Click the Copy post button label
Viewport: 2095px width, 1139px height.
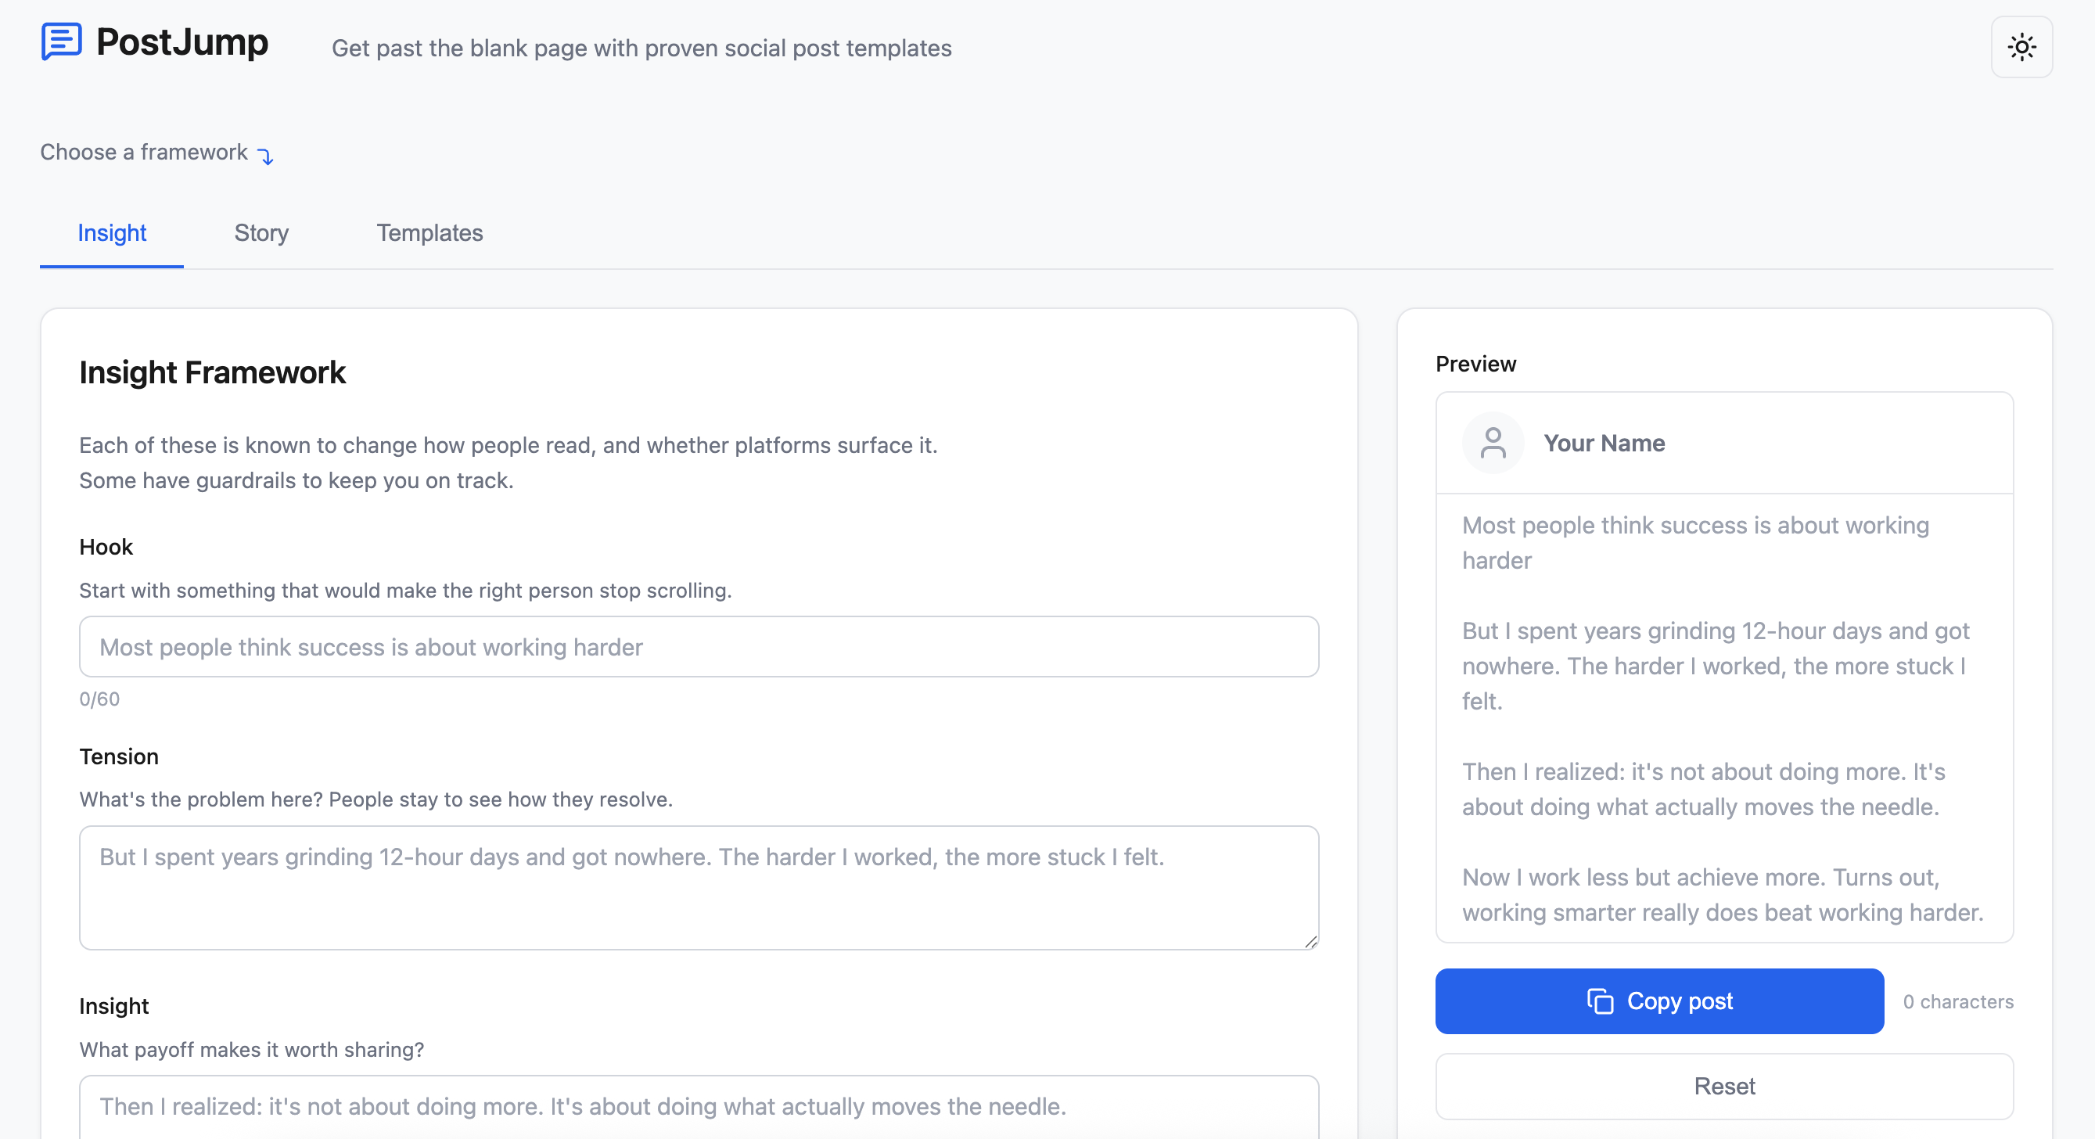1680,1001
